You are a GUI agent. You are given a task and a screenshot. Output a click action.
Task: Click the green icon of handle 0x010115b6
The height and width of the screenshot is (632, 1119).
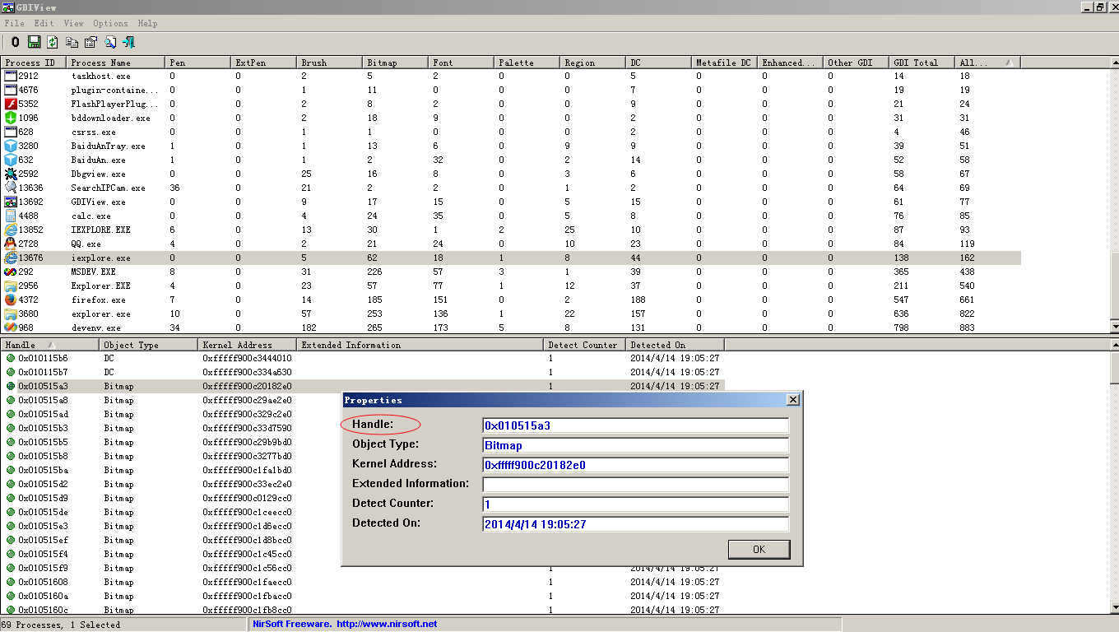(x=11, y=358)
